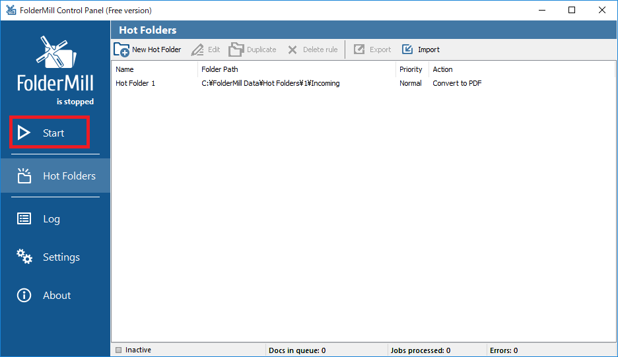Click the 'is stopped' status text

75,102
